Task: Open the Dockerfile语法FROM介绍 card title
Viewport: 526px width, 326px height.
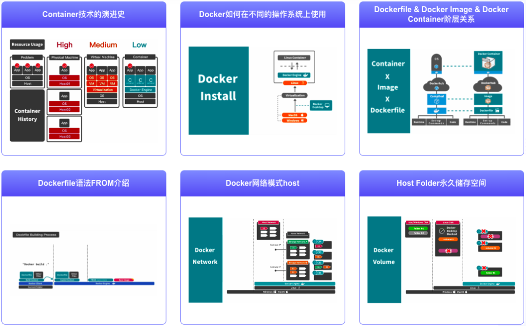Action: (84, 183)
